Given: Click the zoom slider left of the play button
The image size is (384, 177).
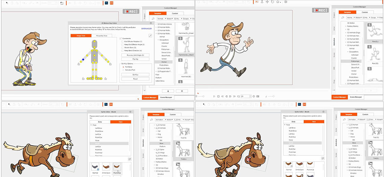Looking at the screenshot, I should [x=201, y=96].
